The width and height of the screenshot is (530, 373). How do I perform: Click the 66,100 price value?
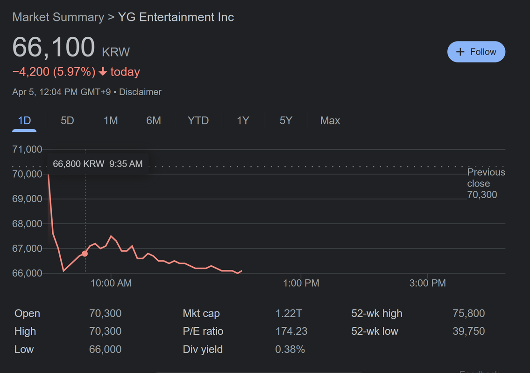(x=53, y=47)
